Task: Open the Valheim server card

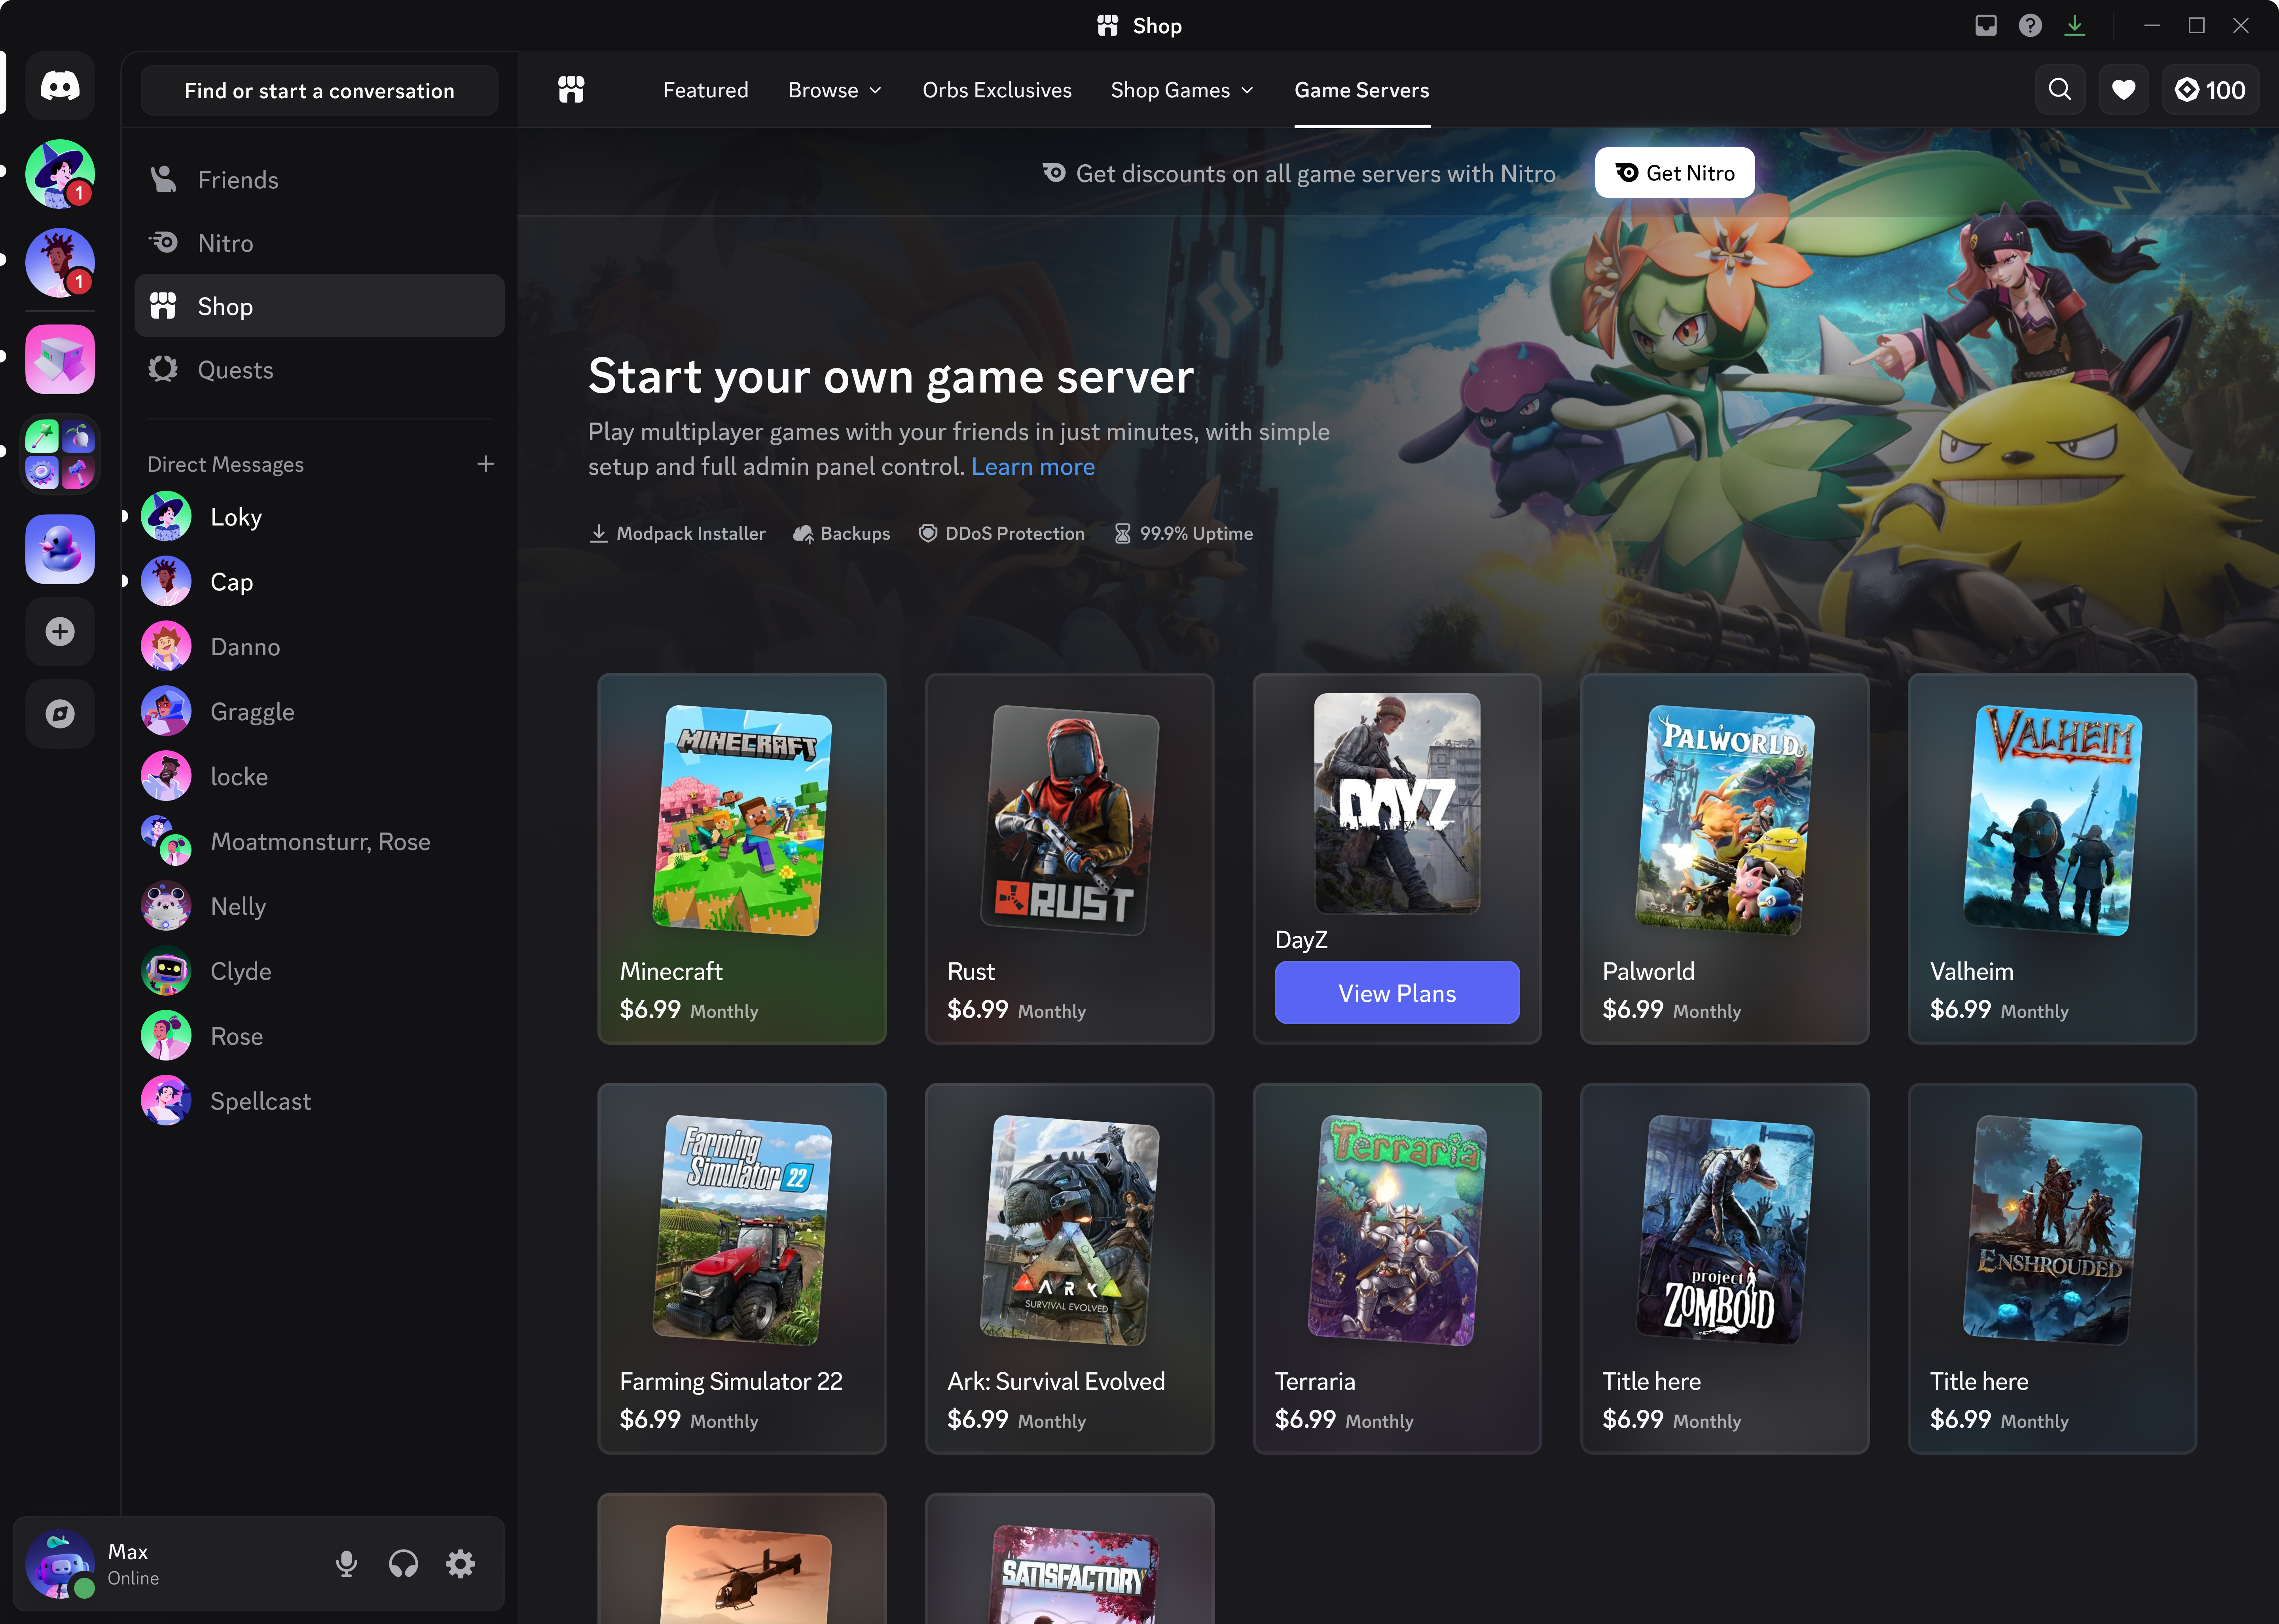Action: (x=2052, y=859)
